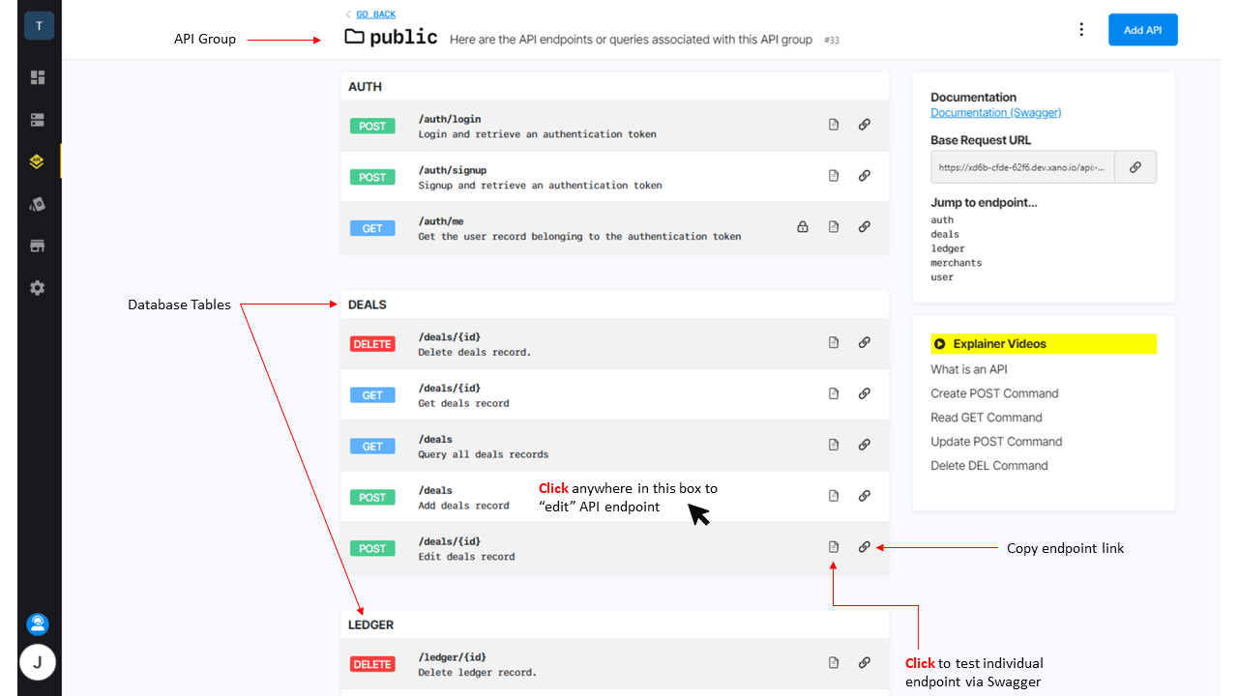Click the workspace 'T' avatar
The width and height of the screenshot is (1238, 696).
pos(39,26)
